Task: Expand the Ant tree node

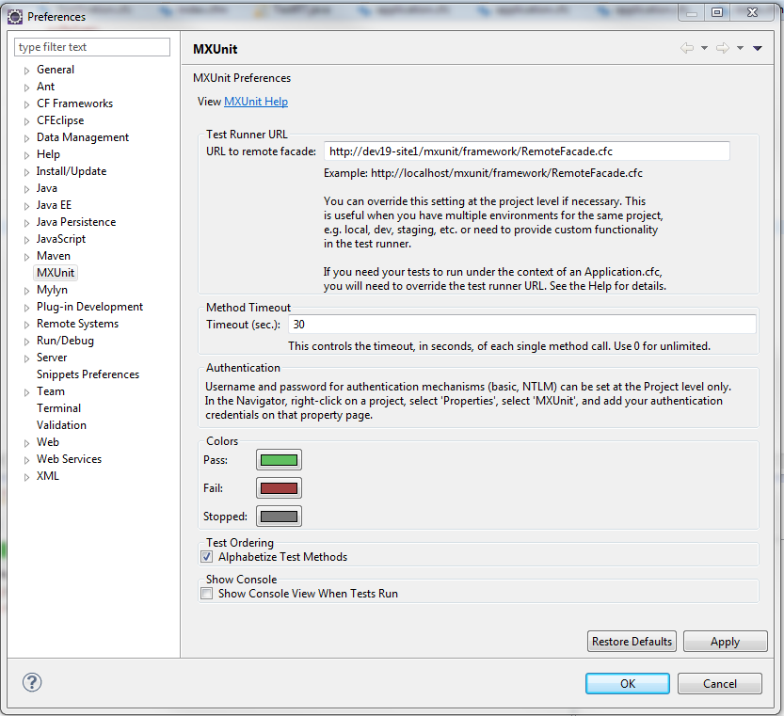Action: click(x=27, y=88)
